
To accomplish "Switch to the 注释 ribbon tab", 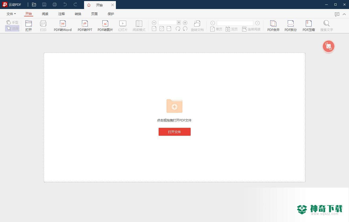I will (x=62, y=14).
